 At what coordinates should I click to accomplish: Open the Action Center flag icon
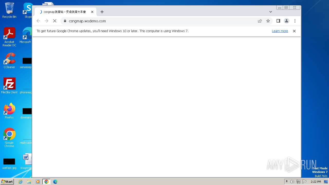(x=305, y=182)
